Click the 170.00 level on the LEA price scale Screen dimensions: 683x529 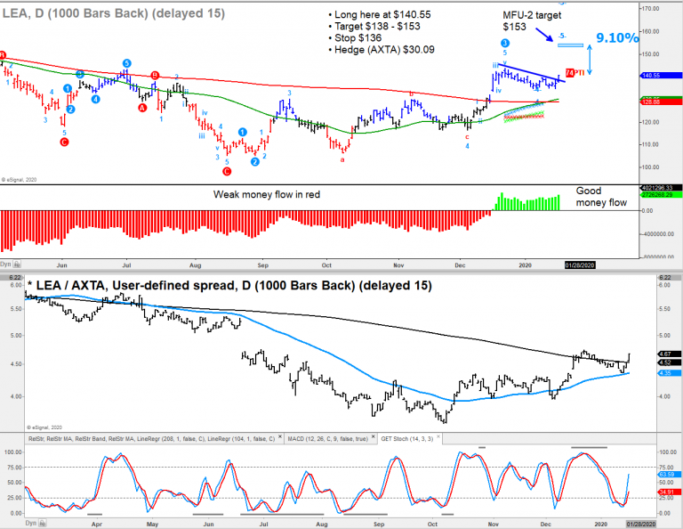point(650,8)
